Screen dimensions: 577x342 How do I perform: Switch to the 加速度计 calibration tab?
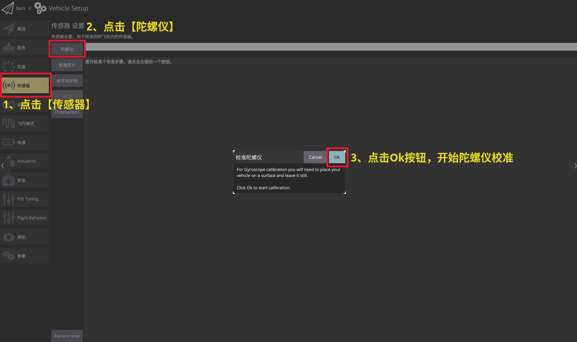coord(67,64)
